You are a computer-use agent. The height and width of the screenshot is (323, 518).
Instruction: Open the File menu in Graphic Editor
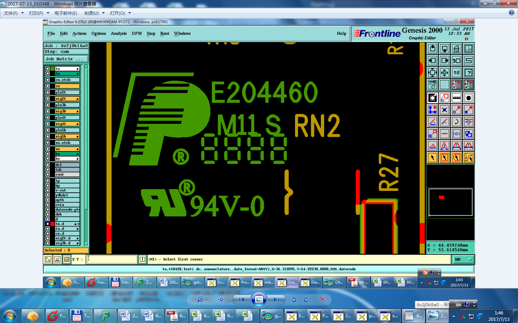pyautogui.click(x=51, y=33)
